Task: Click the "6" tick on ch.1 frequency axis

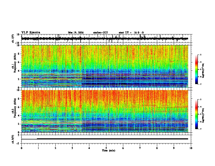Action: [x=19, y=62]
